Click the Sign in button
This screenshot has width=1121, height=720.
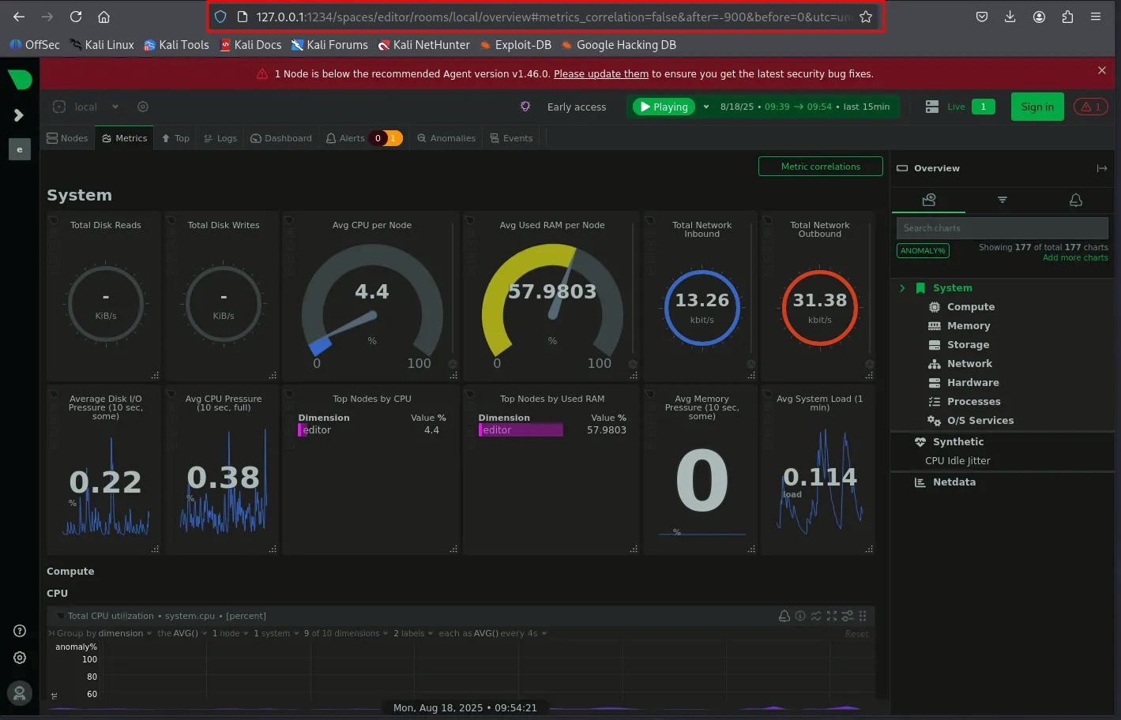pyautogui.click(x=1037, y=107)
